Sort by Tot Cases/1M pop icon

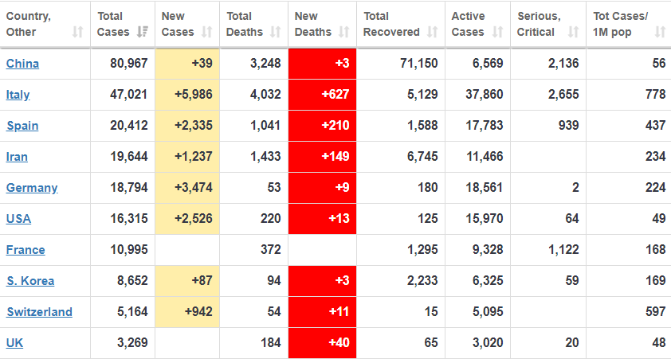click(661, 32)
